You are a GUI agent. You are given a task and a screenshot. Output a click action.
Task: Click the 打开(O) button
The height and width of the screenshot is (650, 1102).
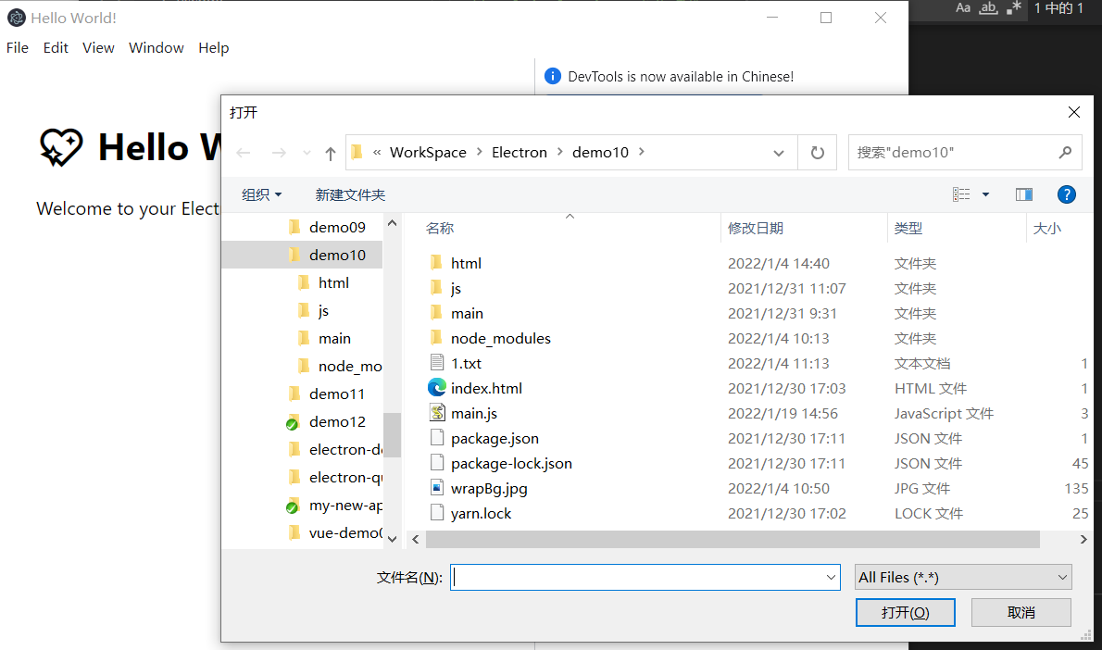pyautogui.click(x=905, y=612)
